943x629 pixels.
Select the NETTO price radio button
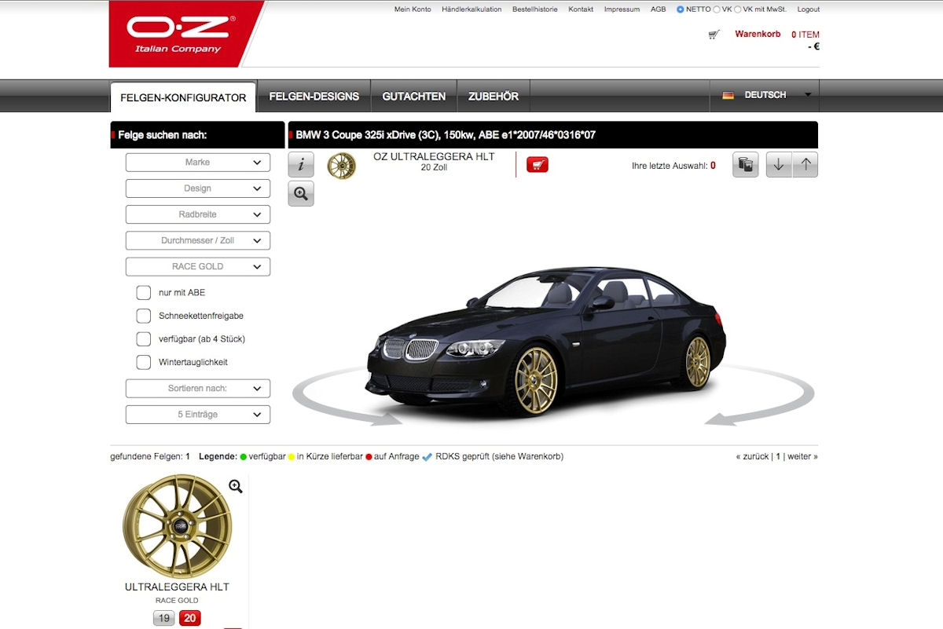click(681, 9)
